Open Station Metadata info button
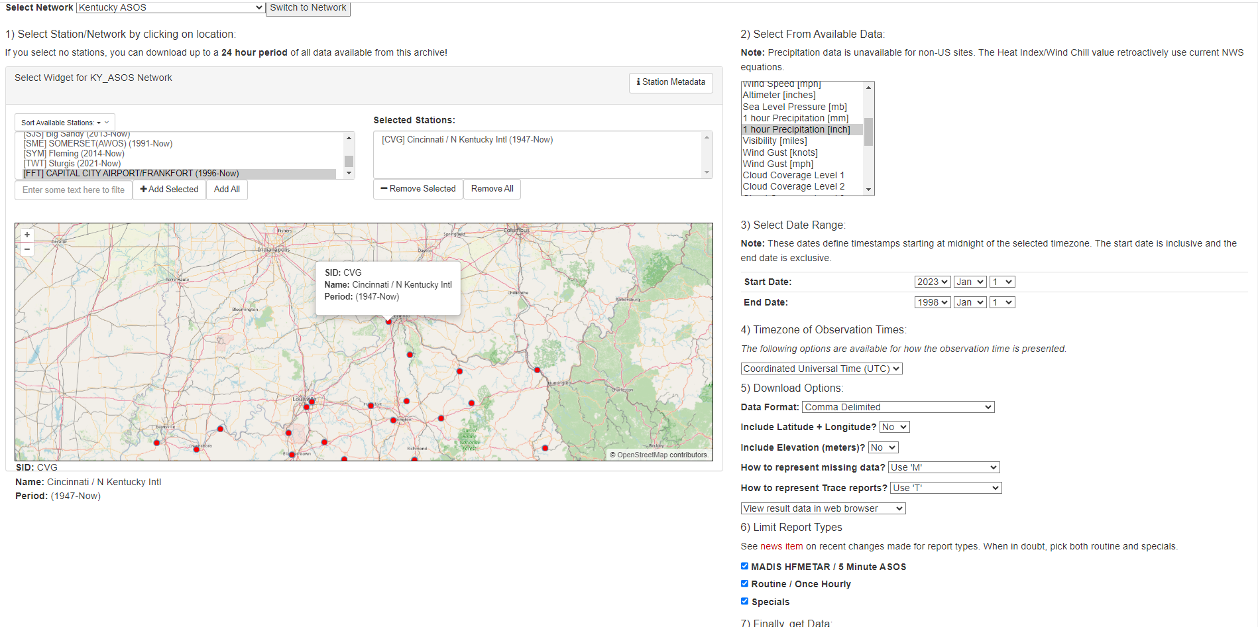1258x627 pixels. 671,82
